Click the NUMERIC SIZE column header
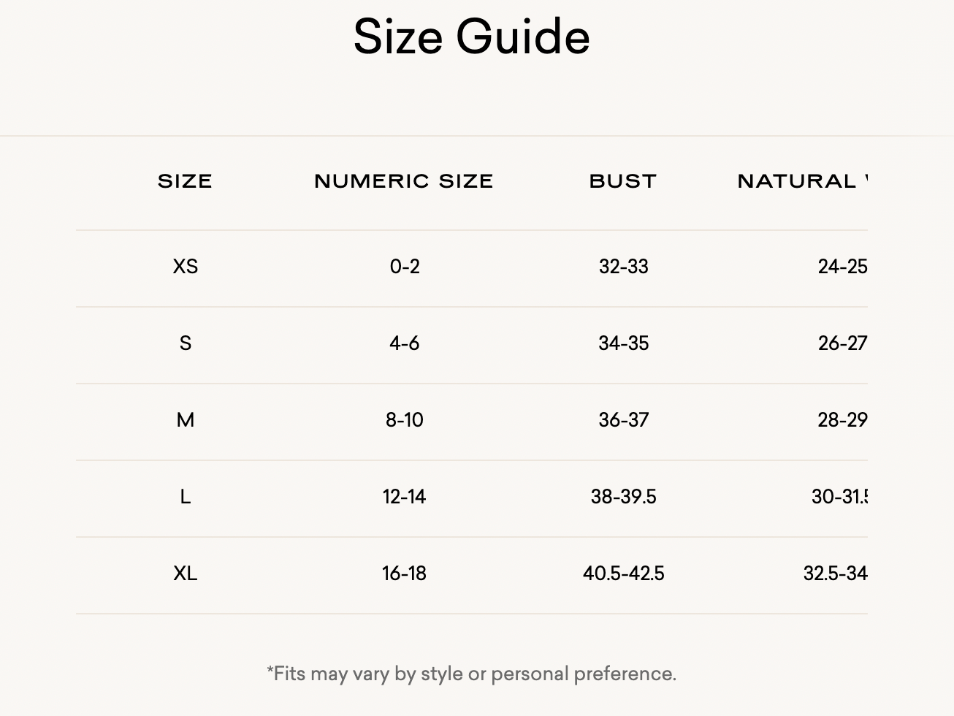The height and width of the screenshot is (716, 954). [x=404, y=181]
